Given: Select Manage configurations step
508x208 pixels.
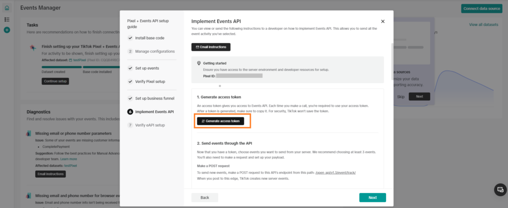Looking at the screenshot, I should click(155, 51).
